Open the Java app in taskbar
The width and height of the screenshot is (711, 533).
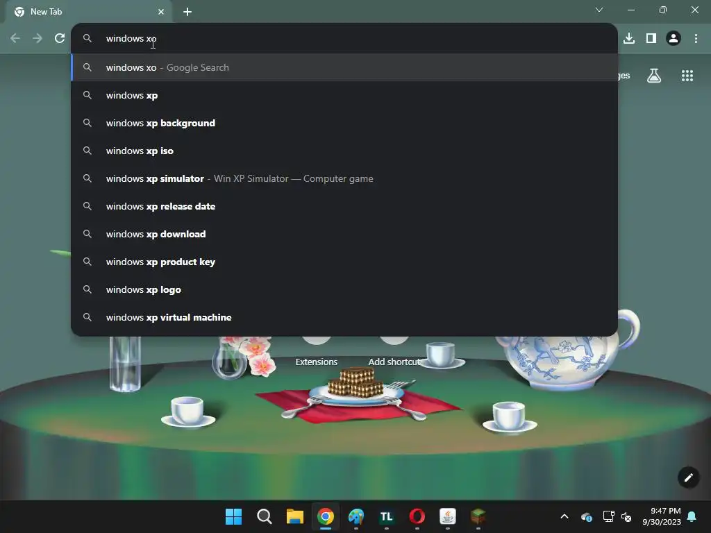448,516
